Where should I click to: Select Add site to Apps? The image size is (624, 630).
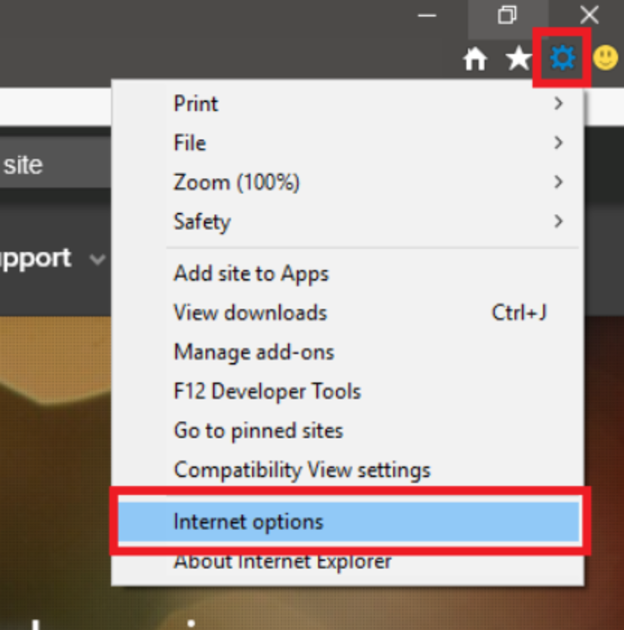pyautogui.click(x=251, y=274)
